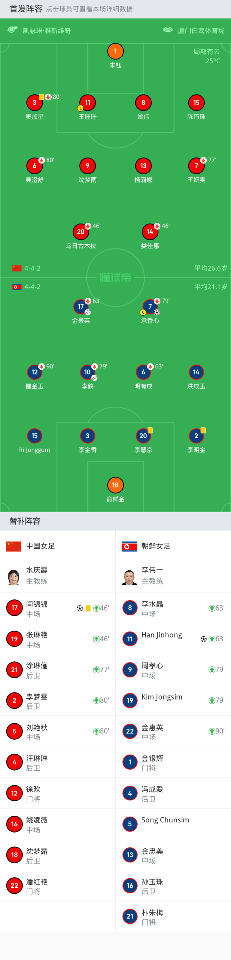Screen dimensions: 231x960
Task: Click the referee whistle icon
Action: [13, 30]
